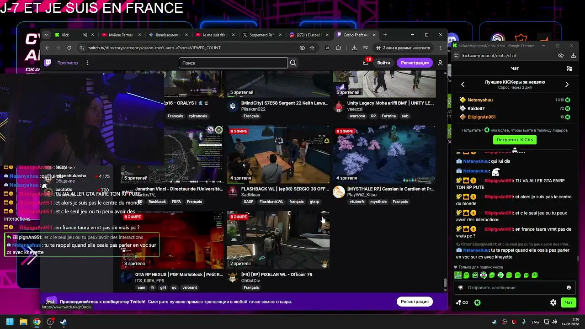Open File Explorer from the taskbar

(x=23, y=322)
